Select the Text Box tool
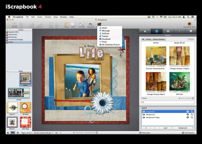Viewport: 202px width, 144px height. [14, 24]
